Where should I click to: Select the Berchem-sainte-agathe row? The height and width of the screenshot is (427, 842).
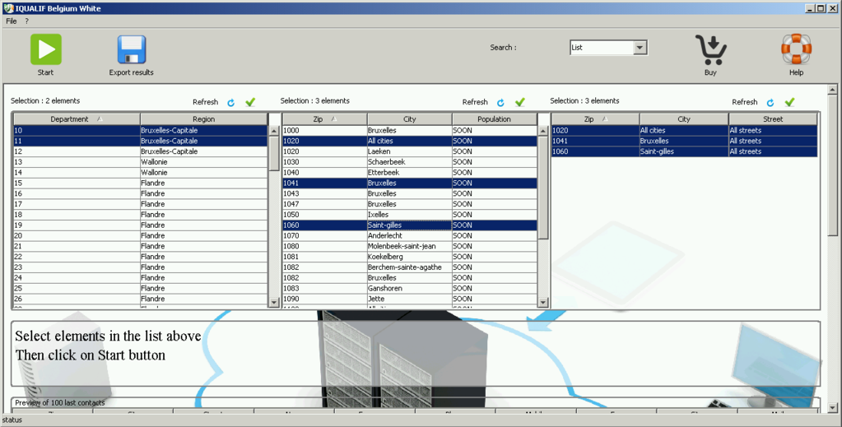(410, 267)
